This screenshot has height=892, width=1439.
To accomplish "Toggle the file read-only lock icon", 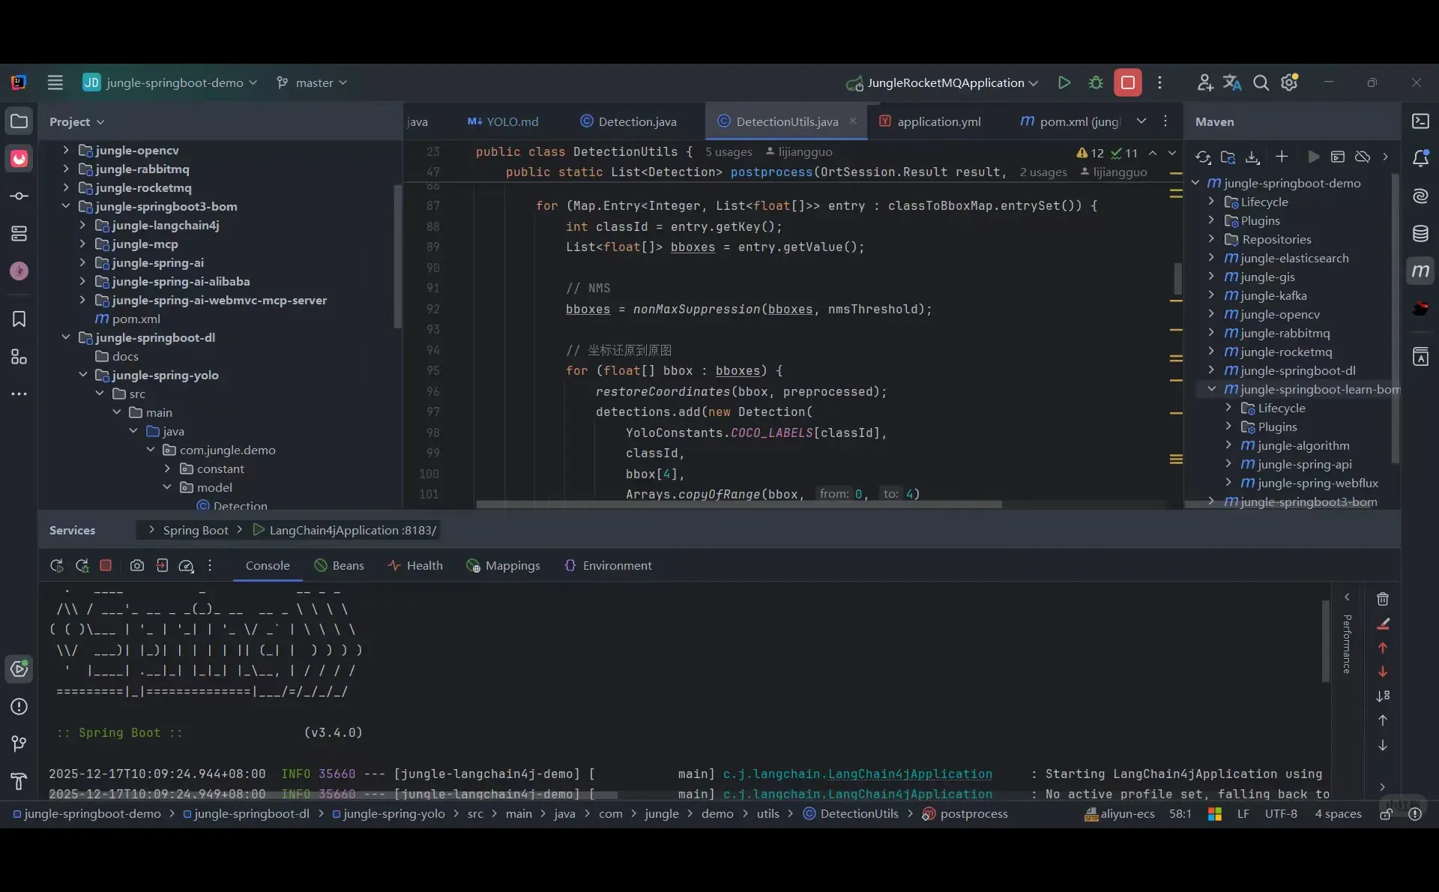I will point(1387,814).
